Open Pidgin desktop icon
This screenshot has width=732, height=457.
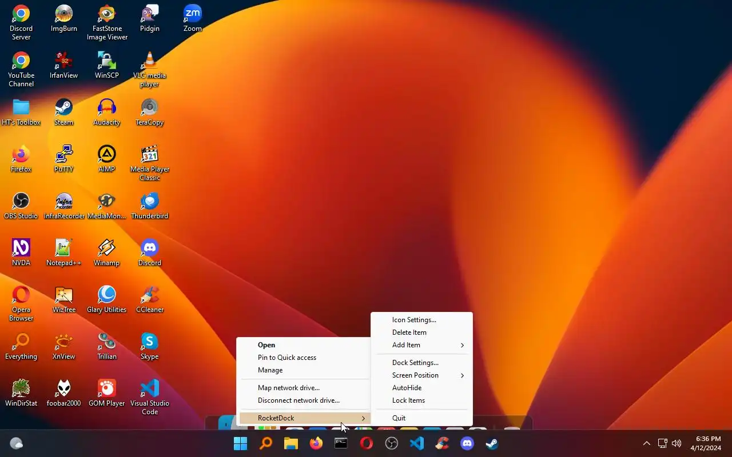[150, 18]
